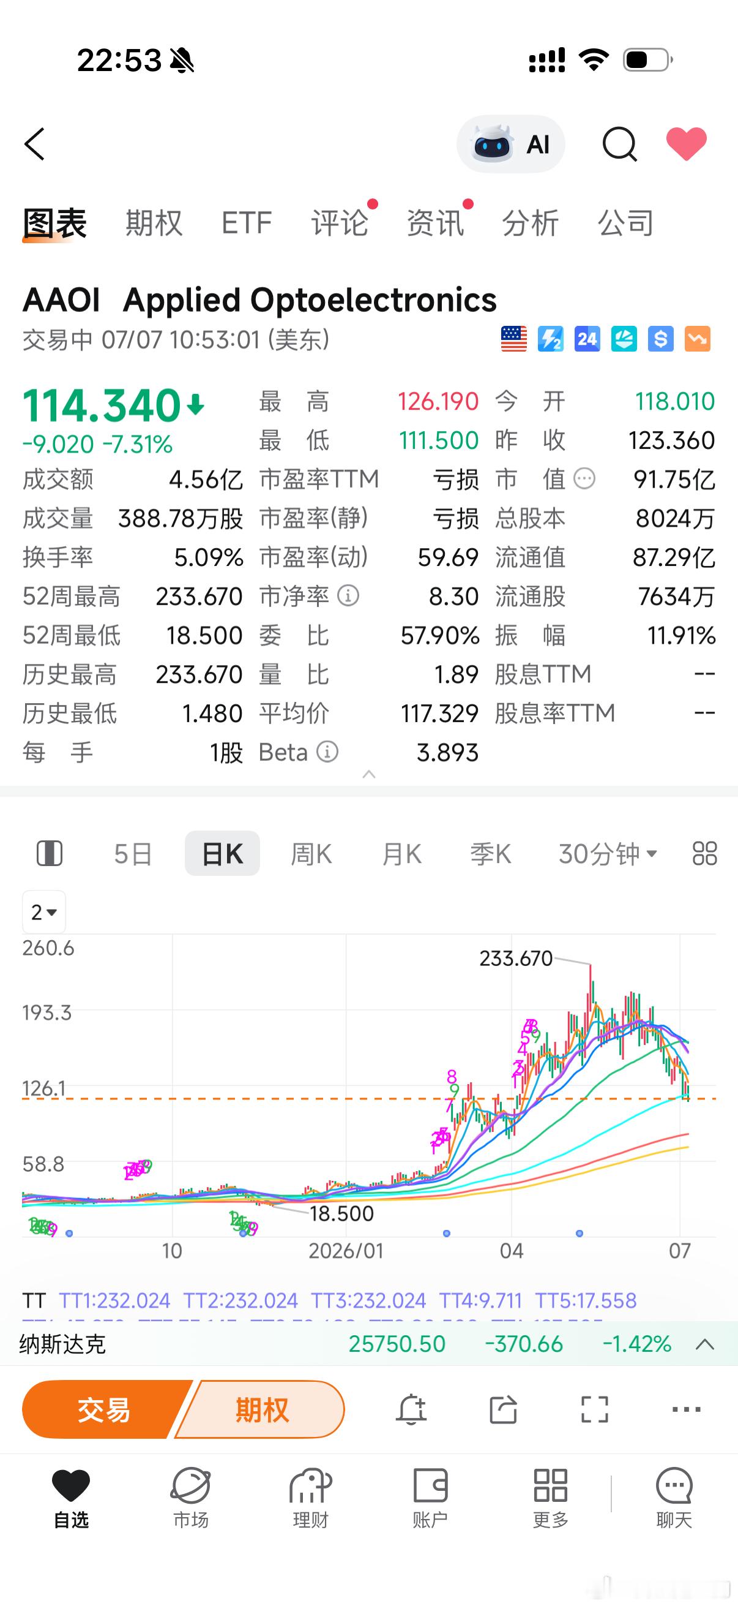Open the 评论 tab

pos(340,223)
